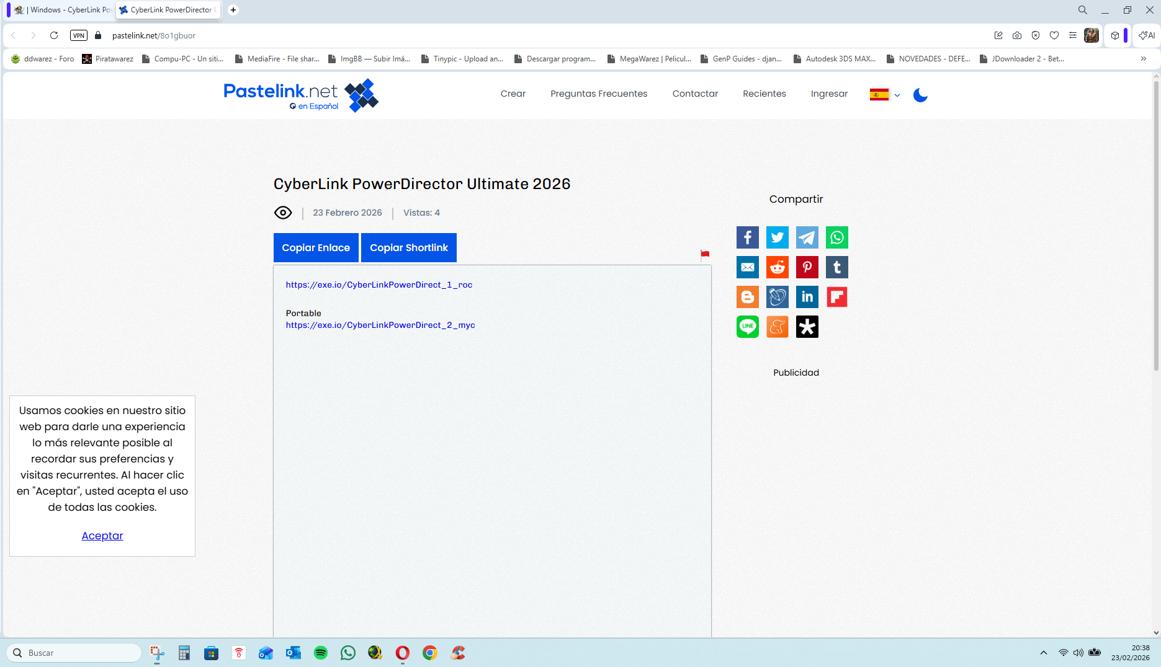Click the heart favorites icon in toolbar
This screenshot has width=1161, height=667.
1054,35
